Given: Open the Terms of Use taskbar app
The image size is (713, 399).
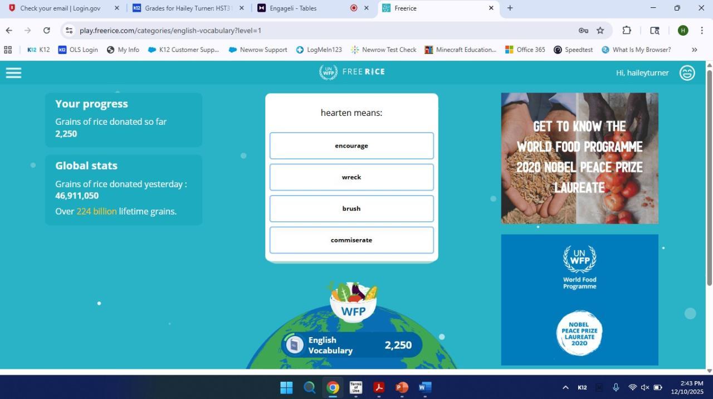Looking at the screenshot, I should pyautogui.click(x=356, y=387).
